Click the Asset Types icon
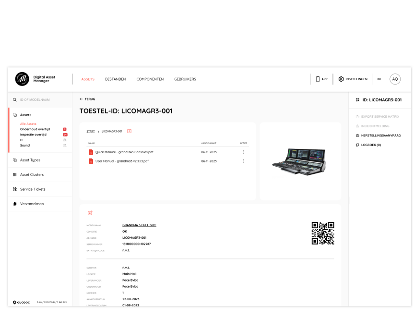 coord(15,160)
